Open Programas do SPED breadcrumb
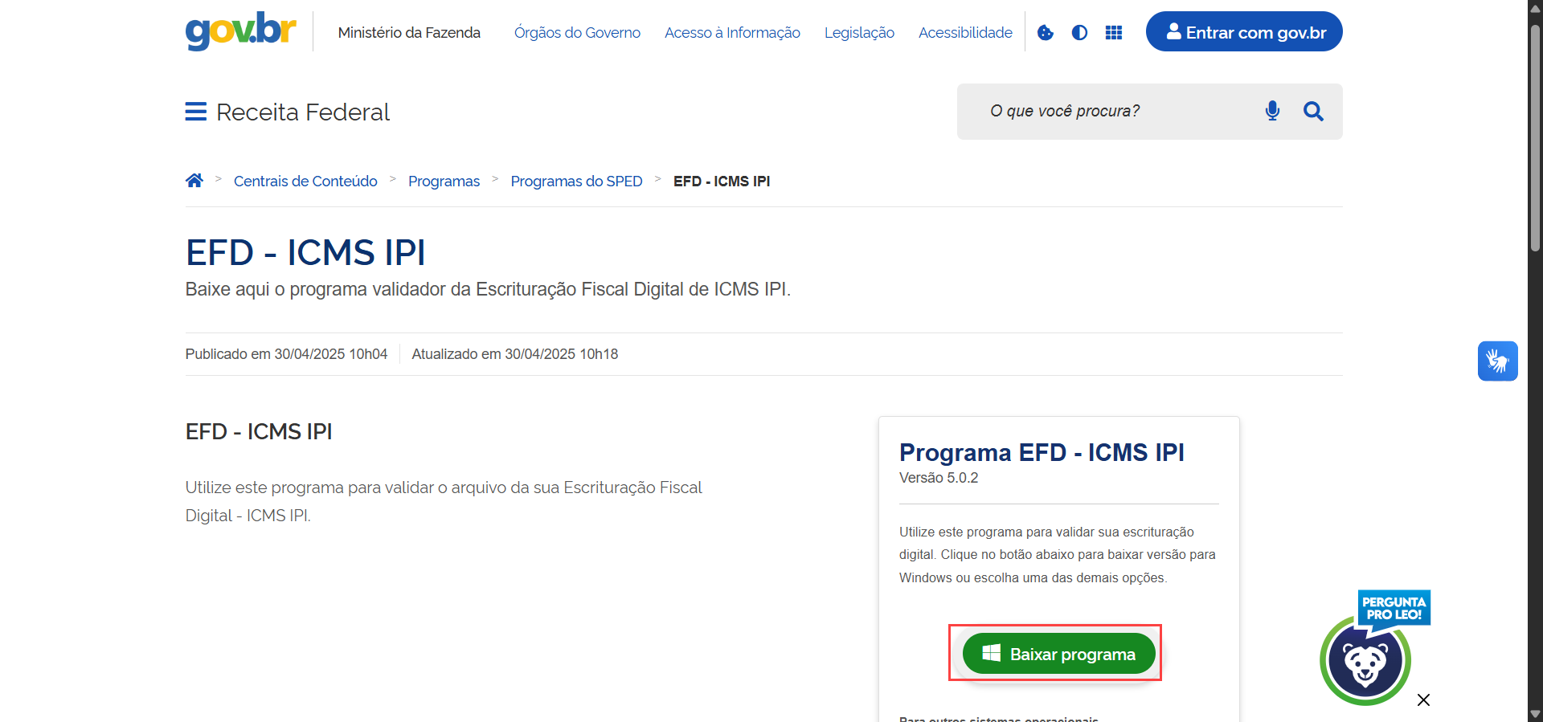 (x=576, y=182)
